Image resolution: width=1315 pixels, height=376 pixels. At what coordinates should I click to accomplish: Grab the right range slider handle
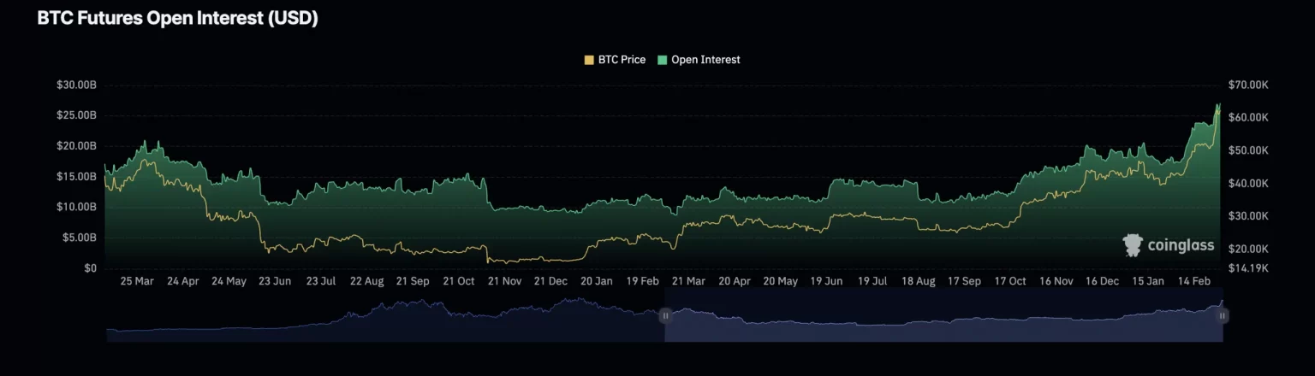tap(1223, 315)
